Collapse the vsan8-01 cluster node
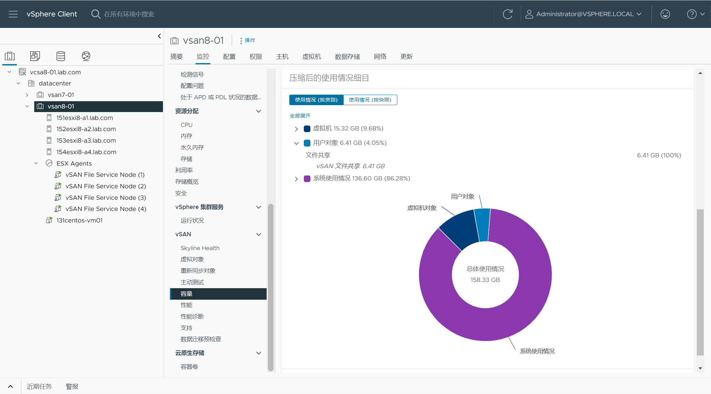The width and height of the screenshot is (711, 394). (x=27, y=106)
